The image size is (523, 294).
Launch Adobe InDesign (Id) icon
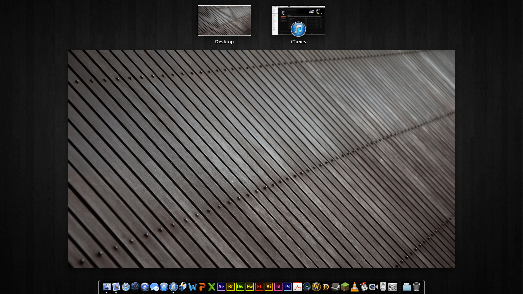coord(278,287)
